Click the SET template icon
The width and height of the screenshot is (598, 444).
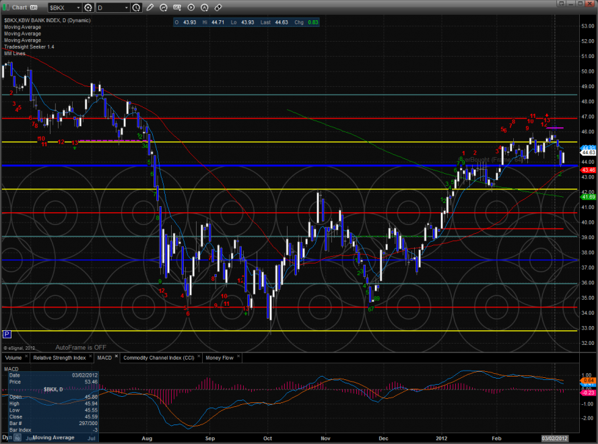click(178, 7)
